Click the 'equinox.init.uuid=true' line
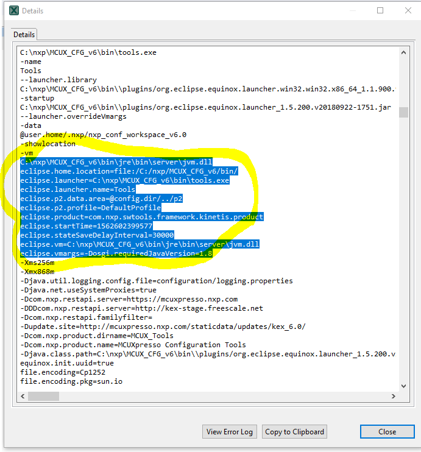Screen dimensions: 421x452 pyautogui.click(x=67, y=363)
